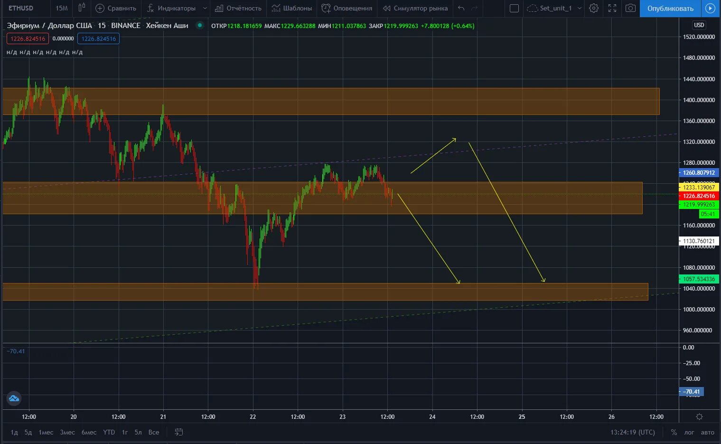Open time axis settings gear
721x444 pixels.
(699, 416)
